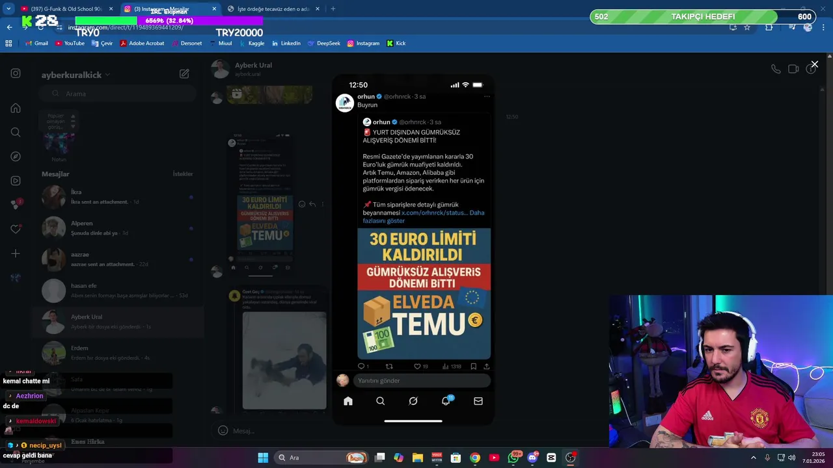Open CapCut from the taskbar
The width and height of the screenshot is (833, 468).
[552, 458]
